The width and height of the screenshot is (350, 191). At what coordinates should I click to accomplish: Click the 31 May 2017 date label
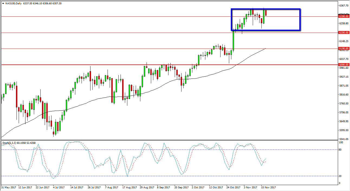pyautogui.click(x=8, y=187)
